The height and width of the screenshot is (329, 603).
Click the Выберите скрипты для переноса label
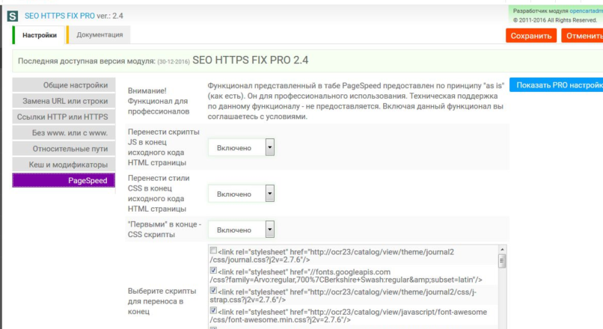(x=162, y=301)
